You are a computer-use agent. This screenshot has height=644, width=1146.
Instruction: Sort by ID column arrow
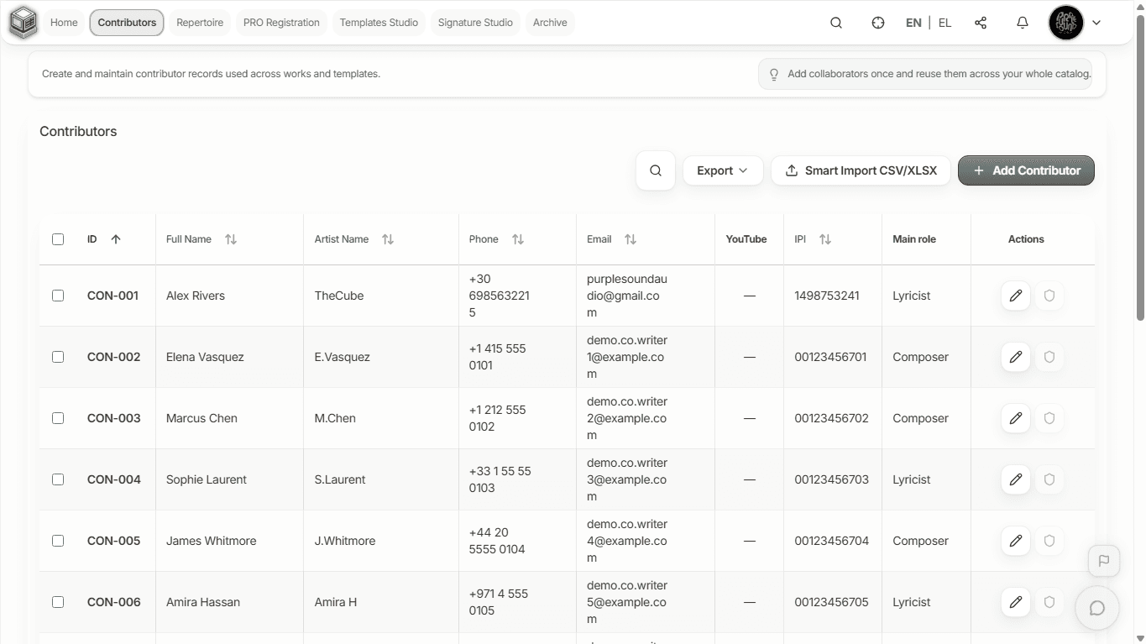(116, 239)
